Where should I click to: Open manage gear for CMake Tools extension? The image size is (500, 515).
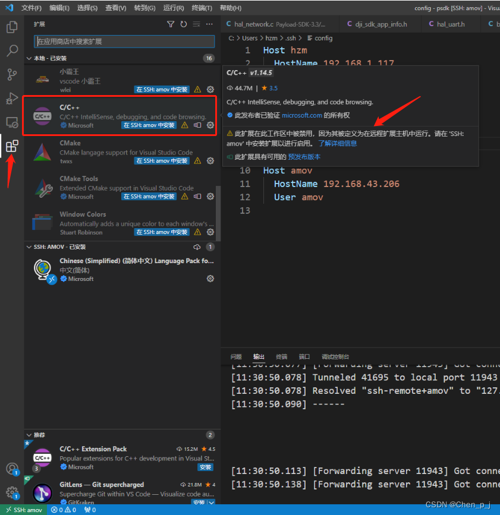(x=210, y=197)
